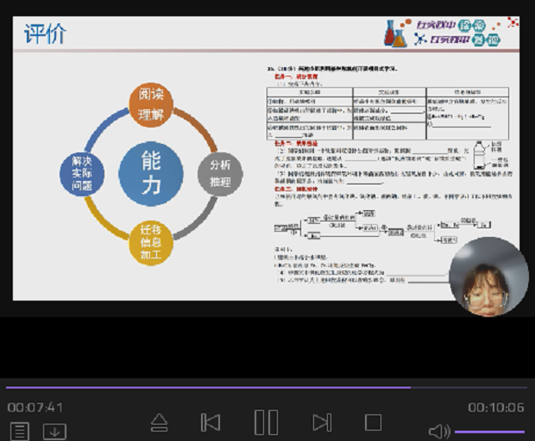
Task: Click the exam worksheet image
Action: 380,172
